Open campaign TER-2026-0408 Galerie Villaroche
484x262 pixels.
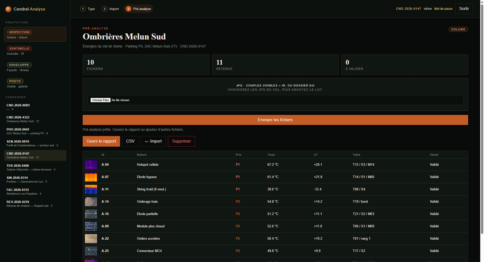coord(35,168)
